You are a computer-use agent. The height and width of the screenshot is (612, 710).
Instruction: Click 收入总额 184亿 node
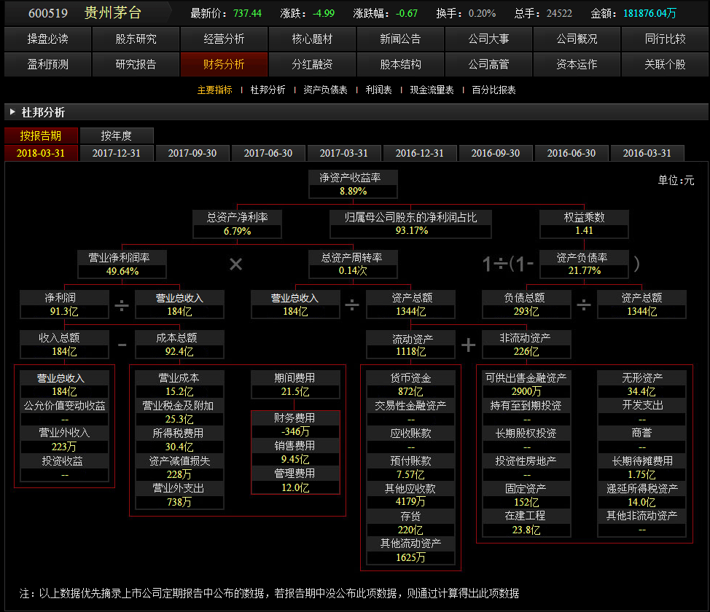(64, 345)
